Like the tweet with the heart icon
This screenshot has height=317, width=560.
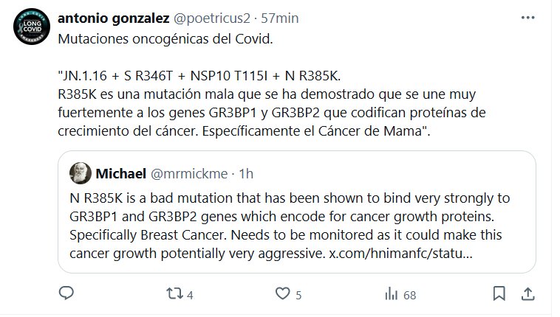click(x=281, y=294)
